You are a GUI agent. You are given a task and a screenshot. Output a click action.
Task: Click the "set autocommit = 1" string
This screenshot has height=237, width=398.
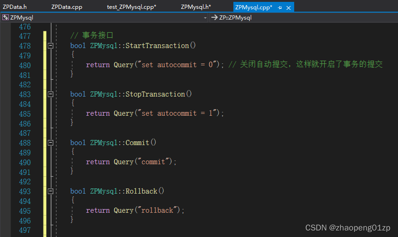(x=176, y=113)
